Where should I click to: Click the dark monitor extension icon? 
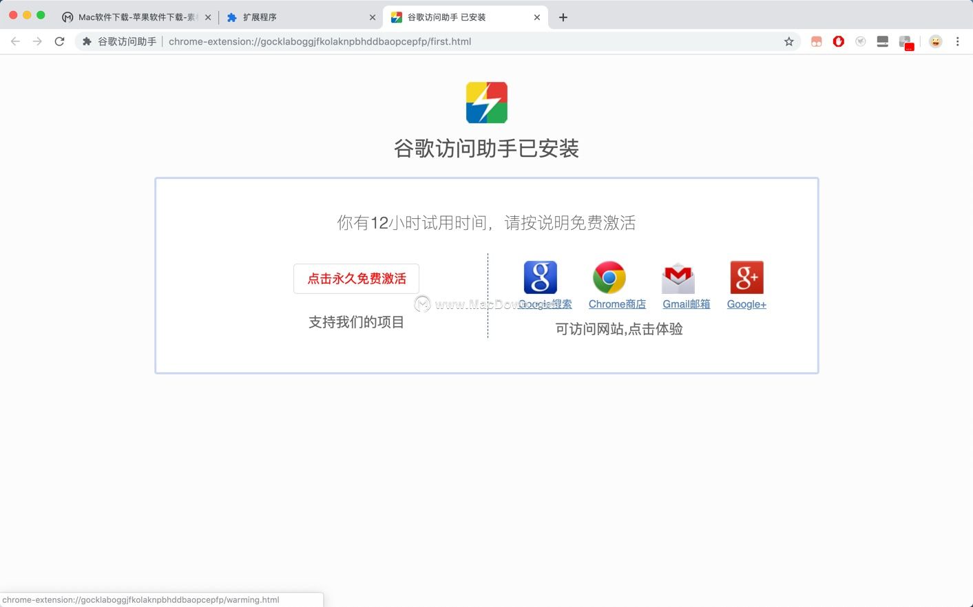click(x=883, y=41)
